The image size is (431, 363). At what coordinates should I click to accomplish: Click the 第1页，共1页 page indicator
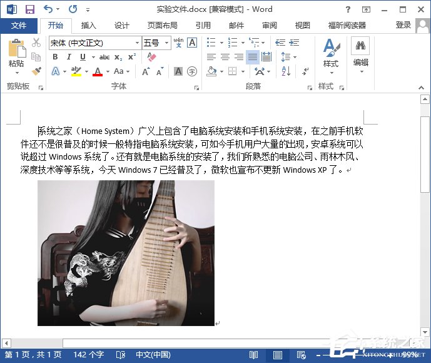point(33,355)
